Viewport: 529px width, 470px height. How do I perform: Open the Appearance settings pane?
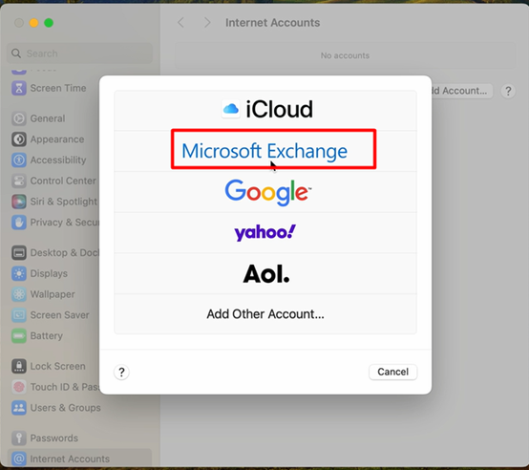pos(54,139)
